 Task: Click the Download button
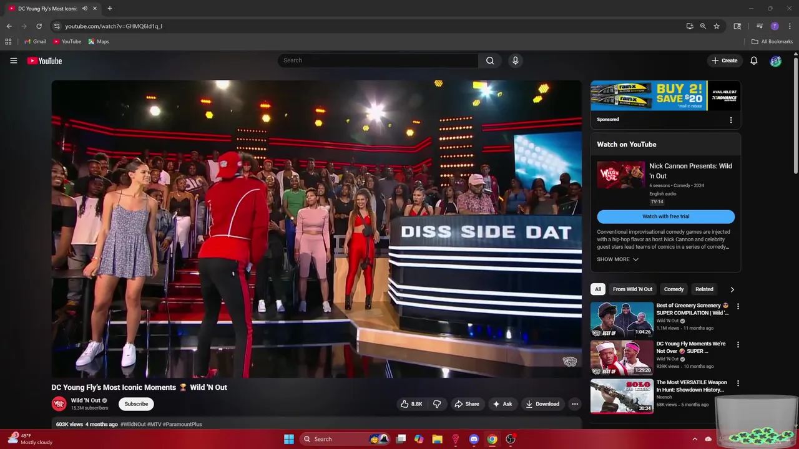(x=542, y=404)
